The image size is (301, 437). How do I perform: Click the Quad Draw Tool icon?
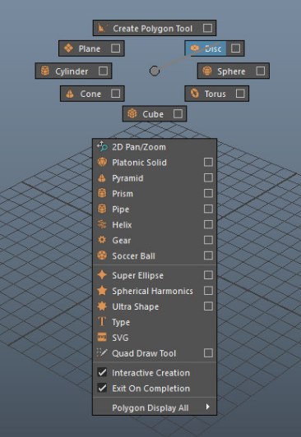click(x=102, y=353)
